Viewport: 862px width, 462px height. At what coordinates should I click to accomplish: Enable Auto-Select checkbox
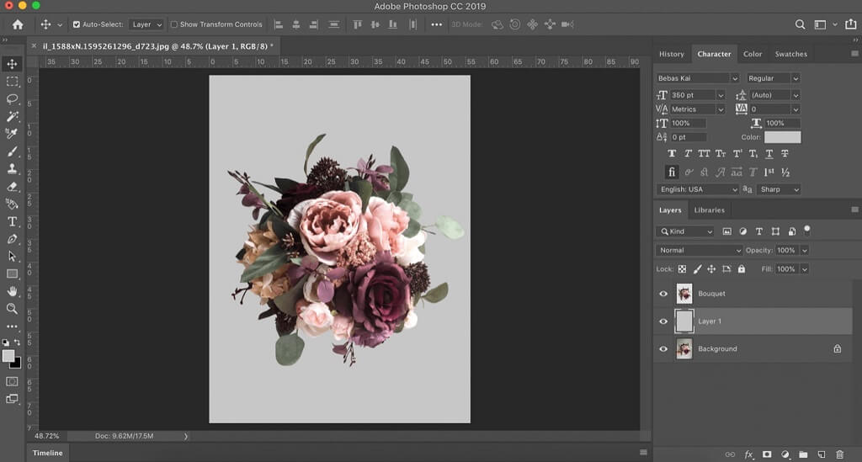coord(77,24)
